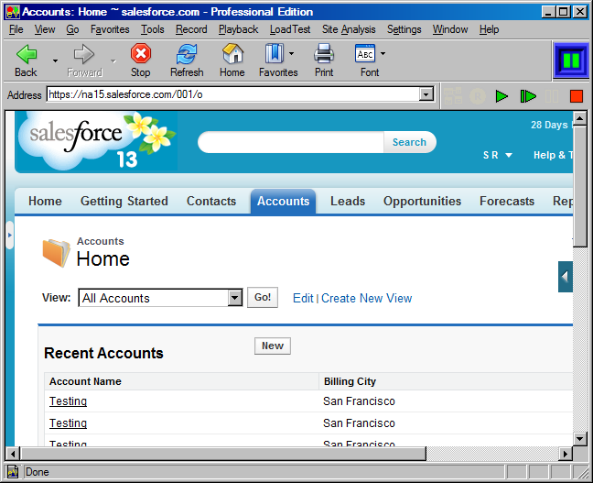Open the All Accounts view dropdown
This screenshot has width=593, height=483.
click(x=234, y=298)
